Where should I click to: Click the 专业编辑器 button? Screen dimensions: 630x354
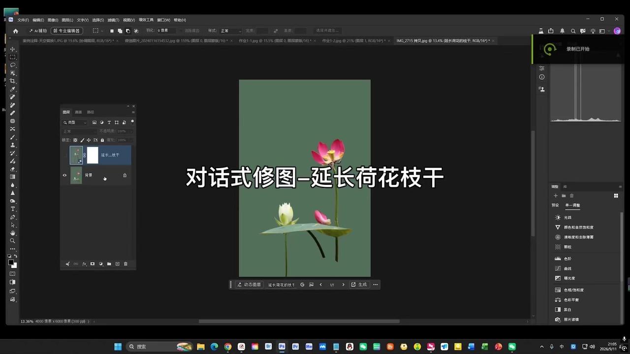click(x=66, y=31)
